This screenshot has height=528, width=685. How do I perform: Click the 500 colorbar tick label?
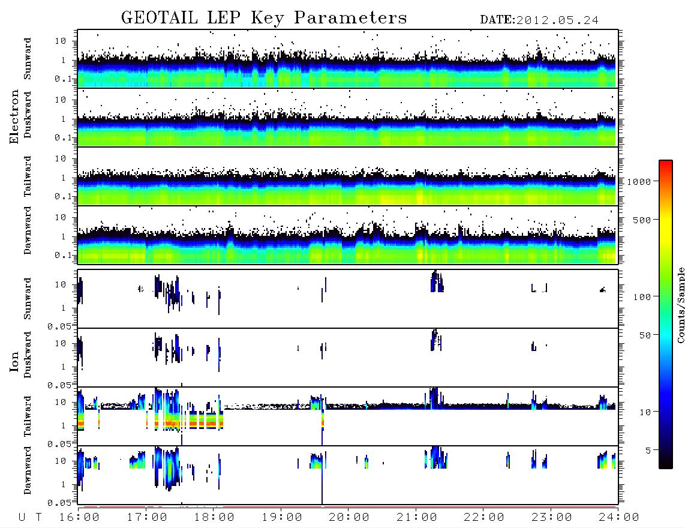click(x=642, y=220)
